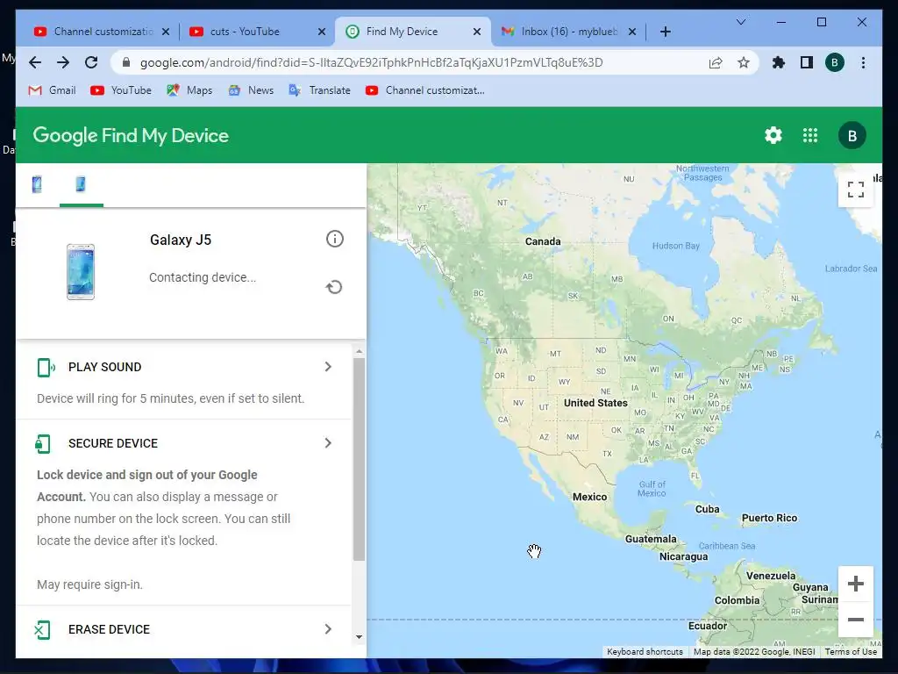The height and width of the screenshot is (674, 898).
Task: Refresh the Galaxy J5 location
Action: point(334,287)
